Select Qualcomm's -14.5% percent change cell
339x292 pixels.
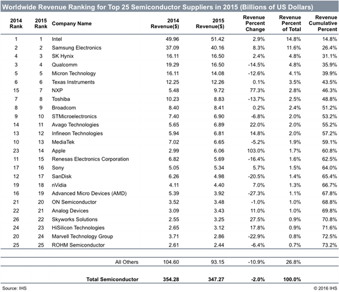pos(256,65)
